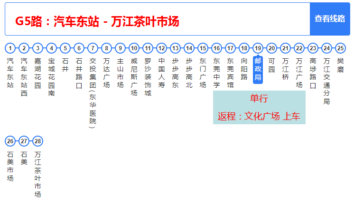Select stop circle number 6
This screenshot has width=354, height=203.
pos(79,48)
